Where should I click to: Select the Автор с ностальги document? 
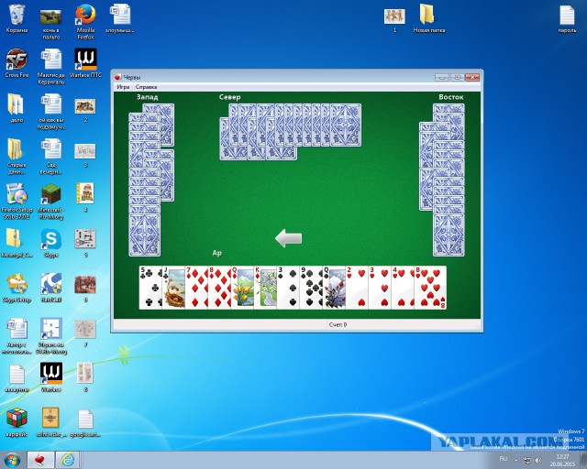(17, 336)
